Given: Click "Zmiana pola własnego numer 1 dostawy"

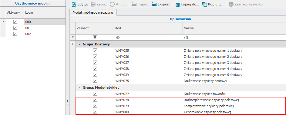Looking at the screenshot, I should click(213, 51).
